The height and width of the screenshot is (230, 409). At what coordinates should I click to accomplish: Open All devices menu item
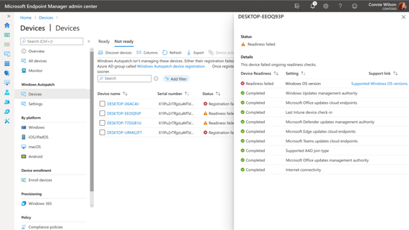[37, 61]
